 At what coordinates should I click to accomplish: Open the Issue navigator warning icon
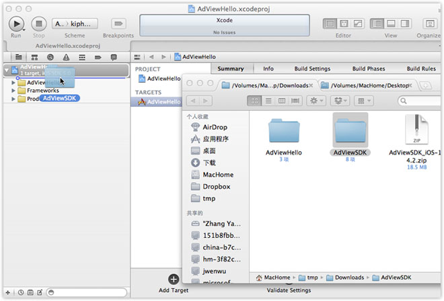[x=66, y=57]
